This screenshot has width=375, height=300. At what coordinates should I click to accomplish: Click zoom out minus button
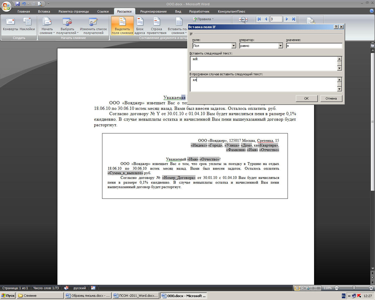tap(337, 288)
